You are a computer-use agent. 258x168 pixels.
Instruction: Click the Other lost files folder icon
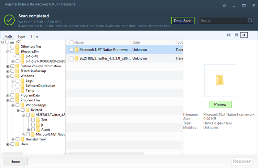click(17, 46)
